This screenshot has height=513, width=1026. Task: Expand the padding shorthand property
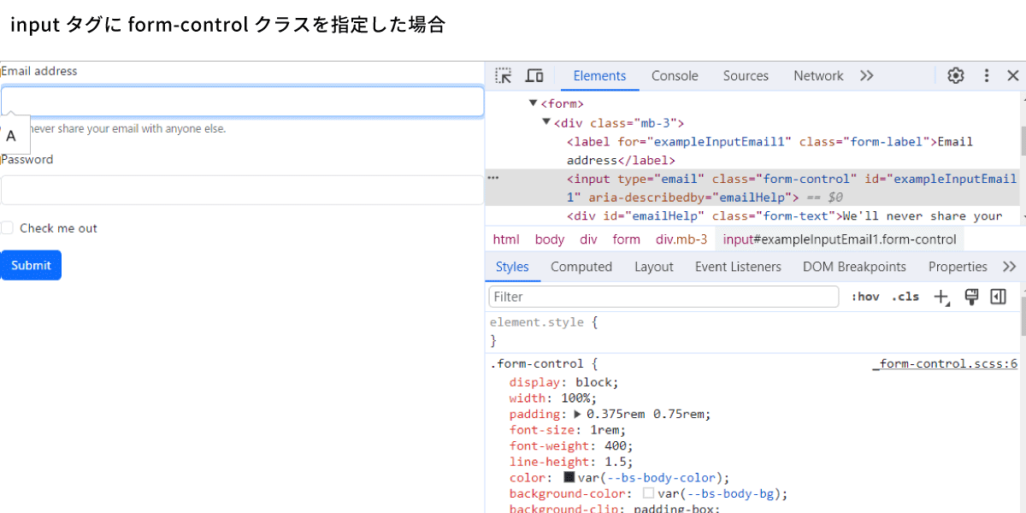coord(577,414)
